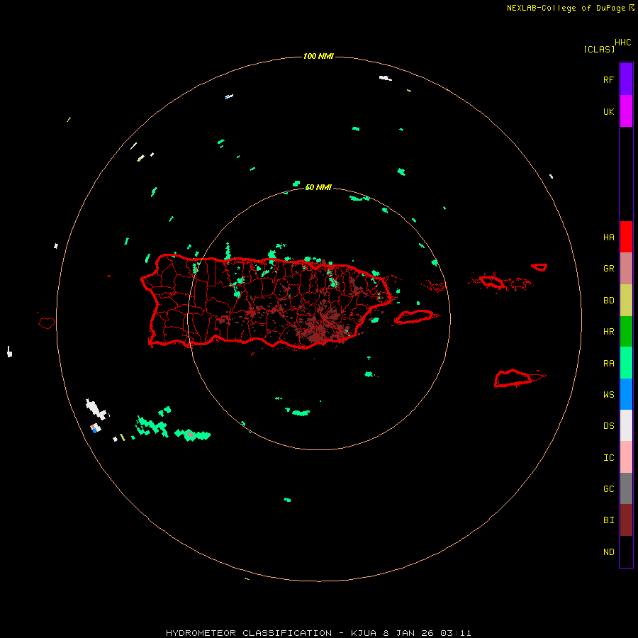Click the BD yellow legend swatch
Image resolution: width=638 pixels, height=638 pixels.
point(626,301)
